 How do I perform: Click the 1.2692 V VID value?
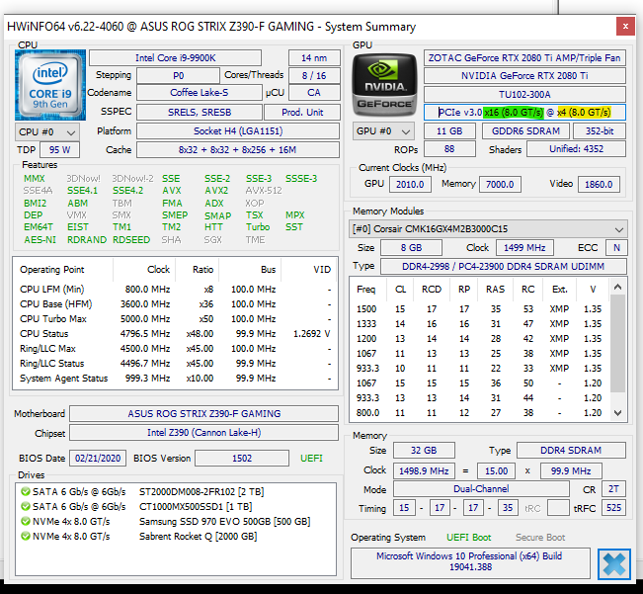click(x=312, y=333)
